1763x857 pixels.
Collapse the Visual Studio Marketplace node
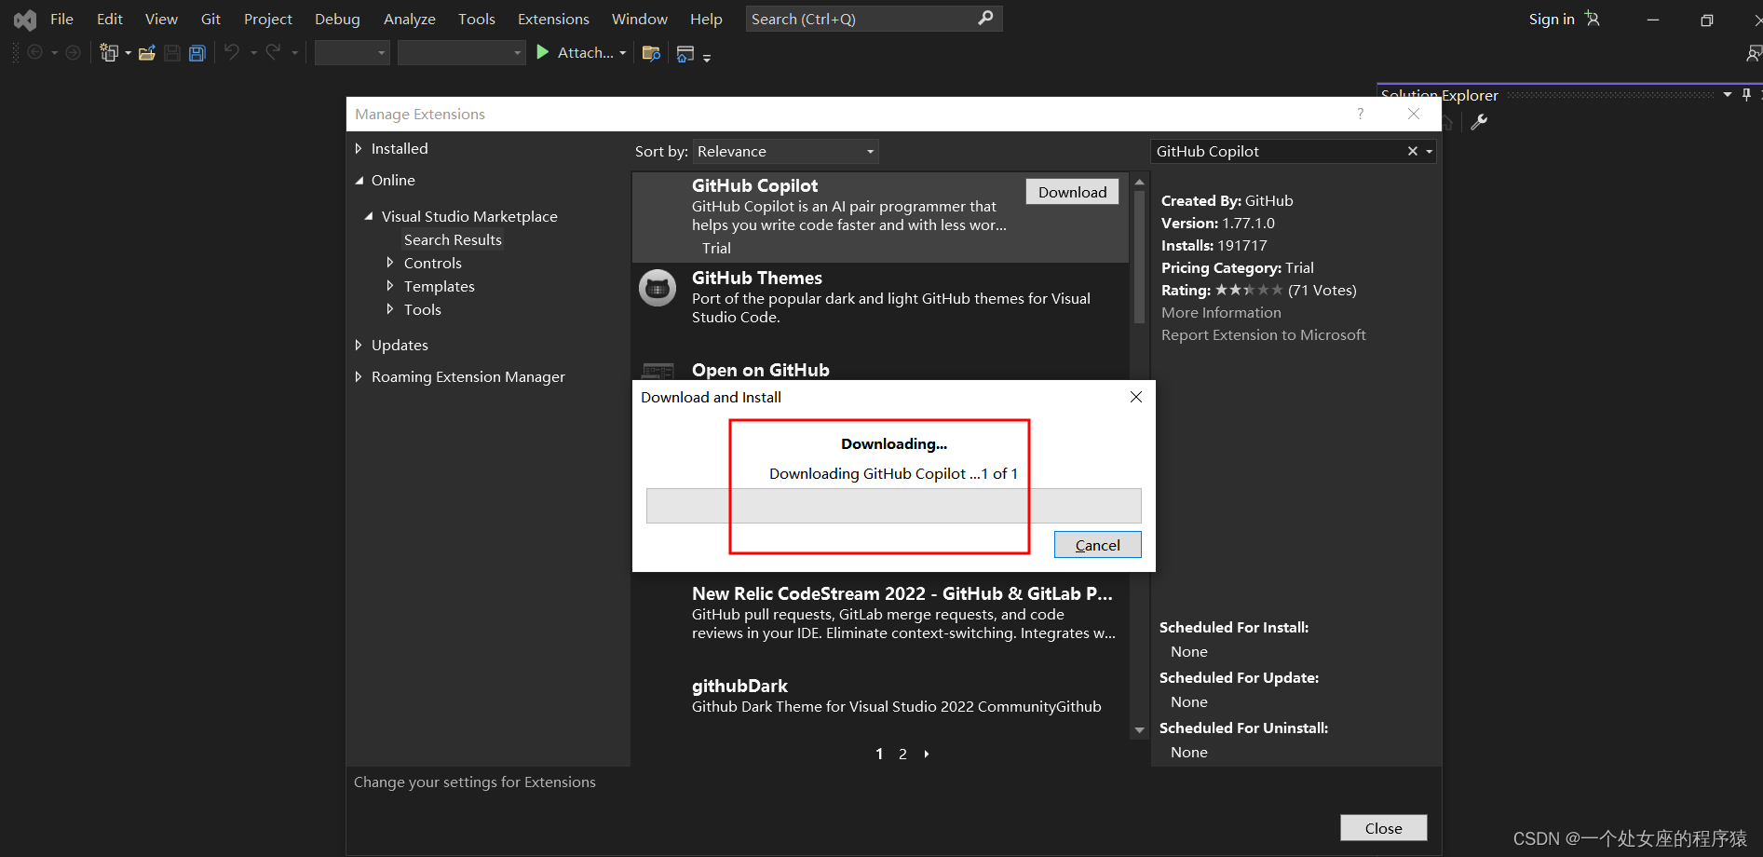pos(369,216)
